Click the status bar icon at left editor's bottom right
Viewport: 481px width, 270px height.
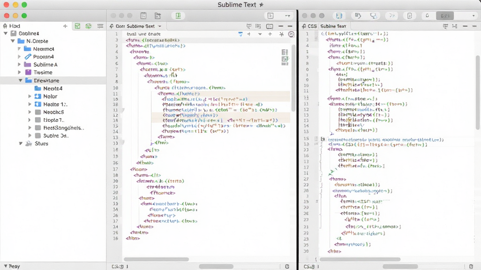287,266
